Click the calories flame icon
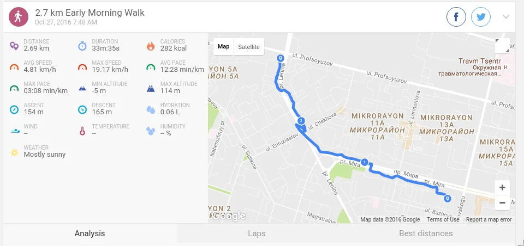 point(151,46)
